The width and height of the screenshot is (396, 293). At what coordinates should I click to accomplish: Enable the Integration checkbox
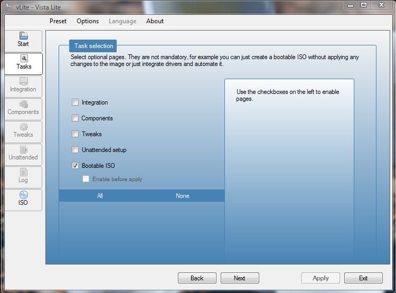(x=75, y=102)
